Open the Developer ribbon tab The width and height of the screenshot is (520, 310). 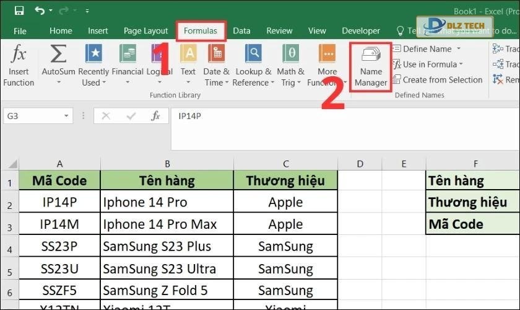(x=361, y=31)
